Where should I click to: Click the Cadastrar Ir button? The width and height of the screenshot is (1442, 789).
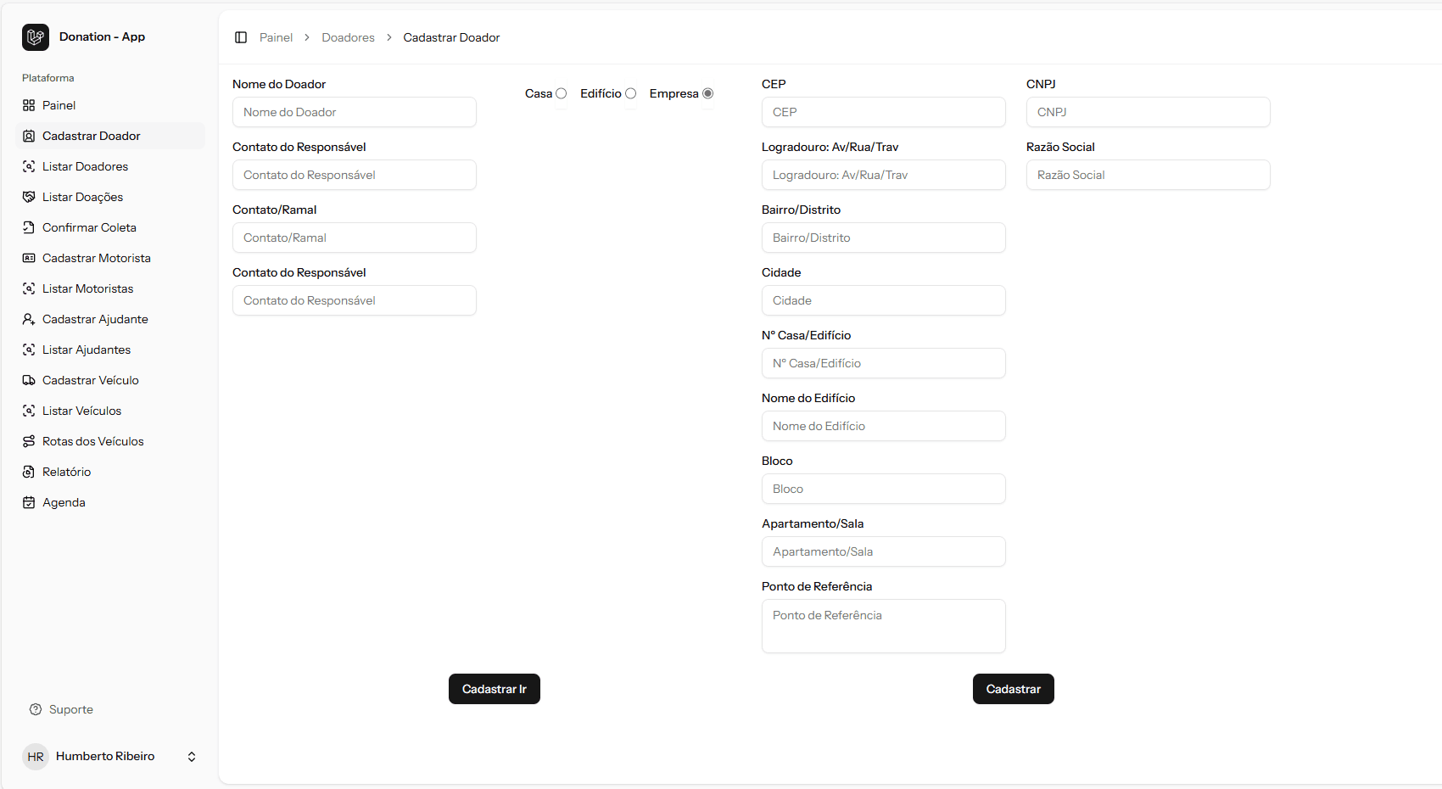pyautogui.click(x=495, y=689)
